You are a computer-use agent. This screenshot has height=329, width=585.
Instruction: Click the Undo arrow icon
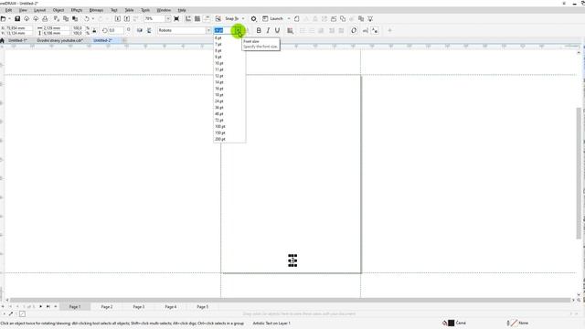[x=87, y=18]
